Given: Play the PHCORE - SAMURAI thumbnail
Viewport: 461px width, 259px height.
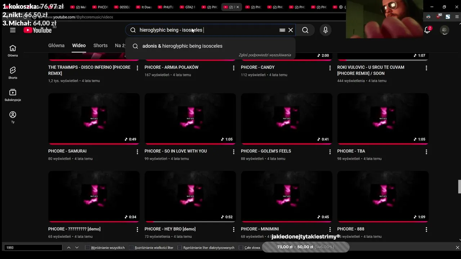Looking at the screenshot, I should click(94, 119).
